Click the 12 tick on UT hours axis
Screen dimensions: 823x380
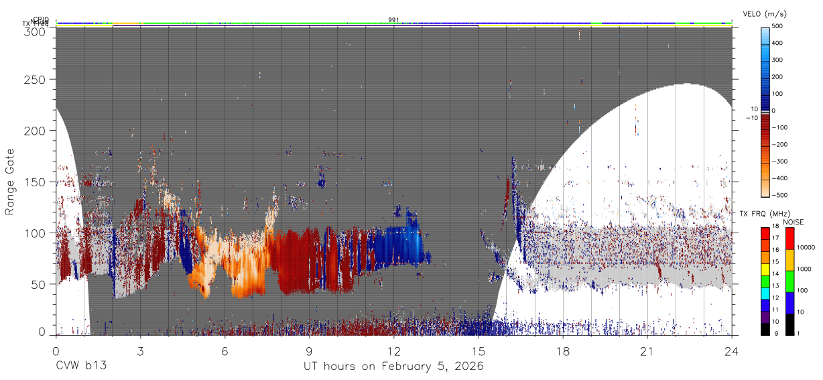(x=393, y=351)
